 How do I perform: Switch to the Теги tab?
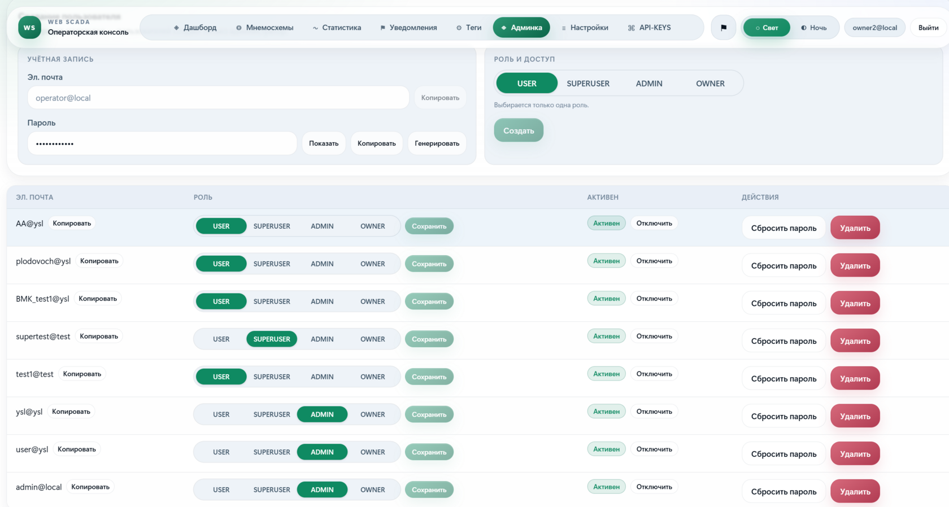(469, 28)
